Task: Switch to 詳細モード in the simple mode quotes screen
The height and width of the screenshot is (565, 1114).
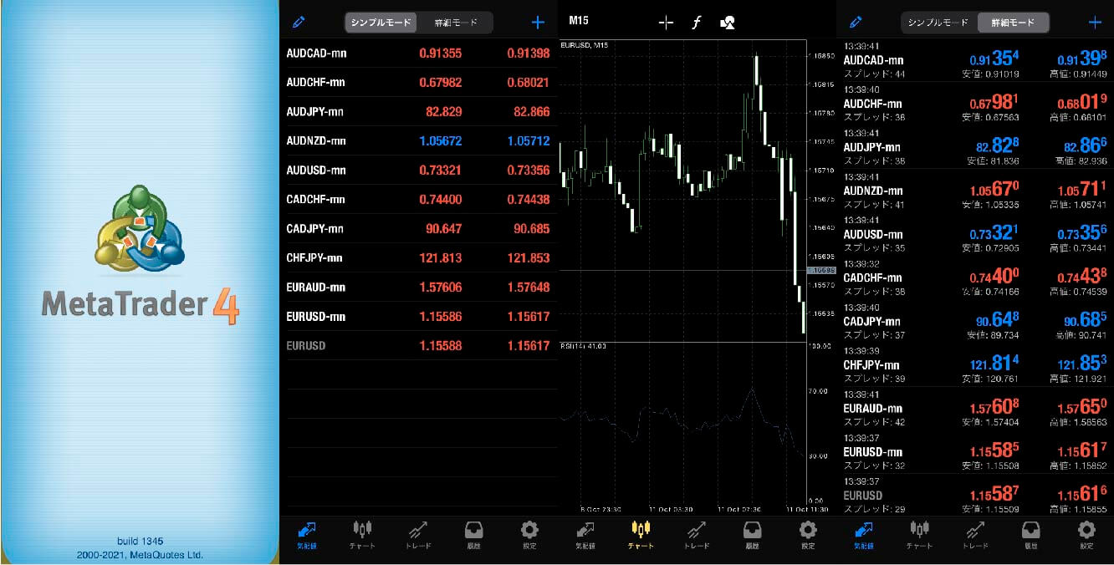Action: 455,23
